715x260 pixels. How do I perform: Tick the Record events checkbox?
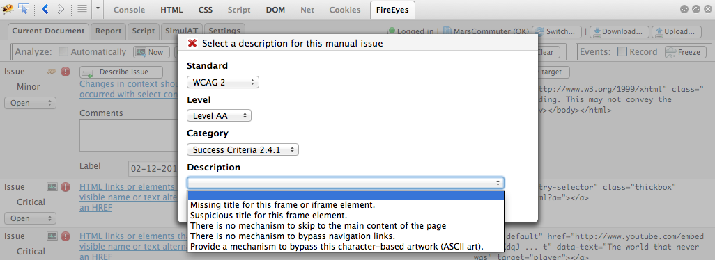point(622,52)
